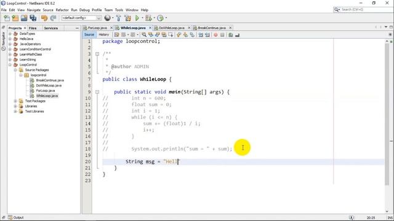
Task: Open the File menu
Action: click(x=4, y=10)
